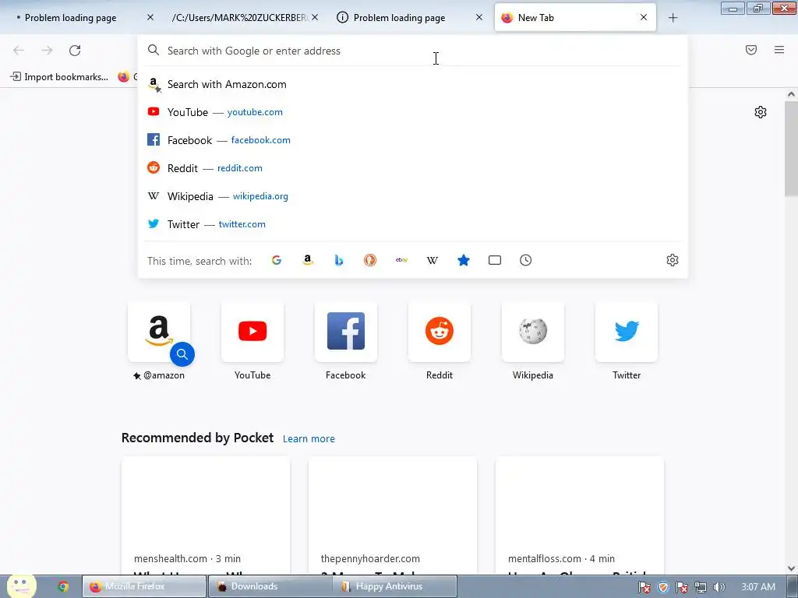This screenshot has width=798, height=598.
Task: Search history with the clock icon
Action: click(526, 260)
